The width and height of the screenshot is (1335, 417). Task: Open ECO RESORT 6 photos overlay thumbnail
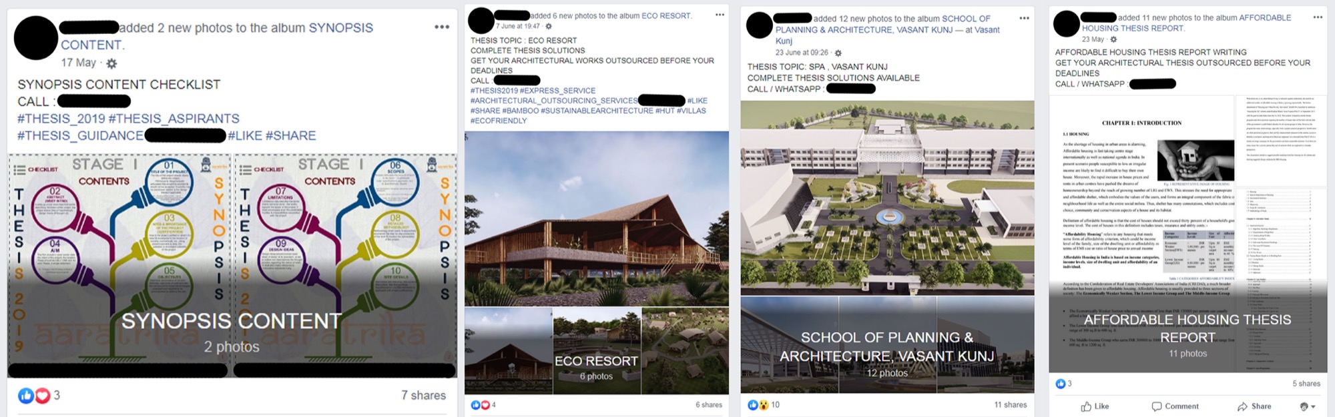(597, 350)
